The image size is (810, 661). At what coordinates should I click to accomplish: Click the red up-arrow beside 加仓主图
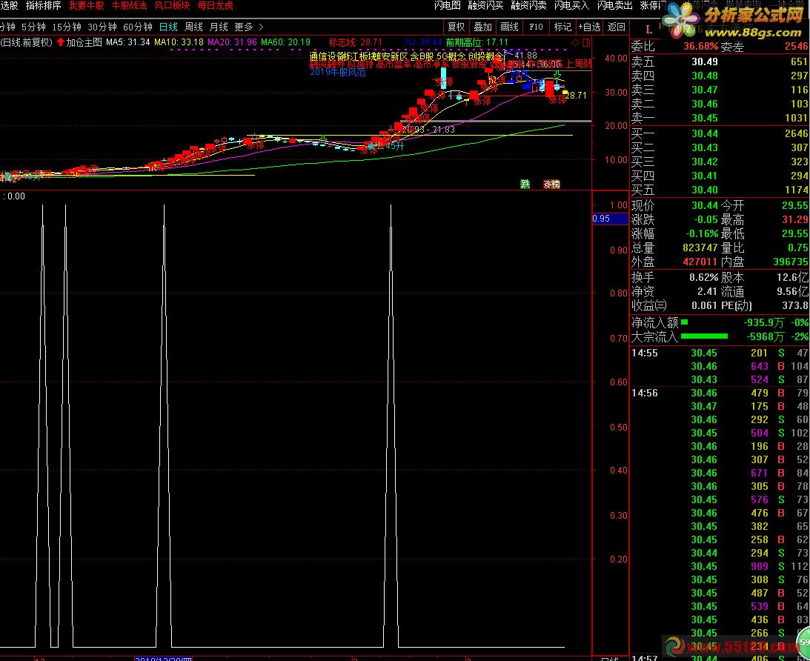(61, 42)
